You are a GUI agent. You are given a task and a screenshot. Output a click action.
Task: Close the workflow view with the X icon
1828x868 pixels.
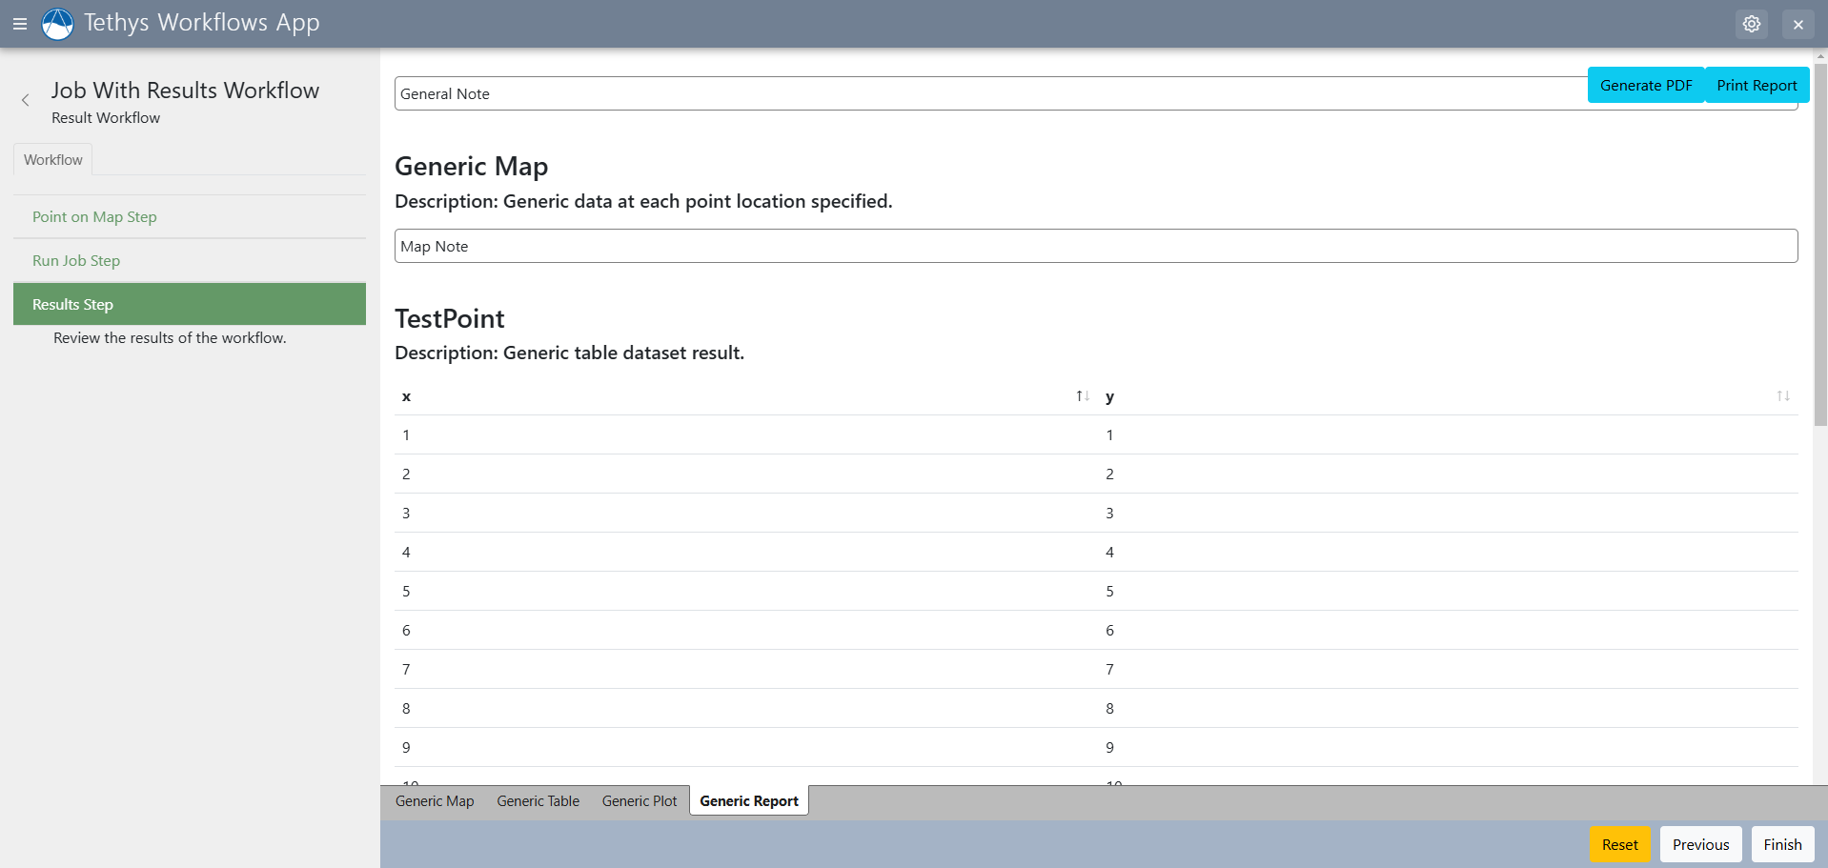1798,24
